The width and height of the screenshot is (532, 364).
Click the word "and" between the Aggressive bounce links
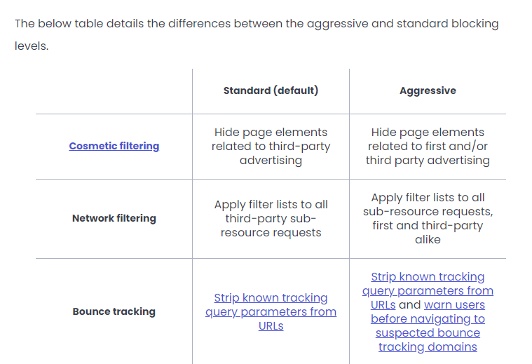[x=409, y=305]
